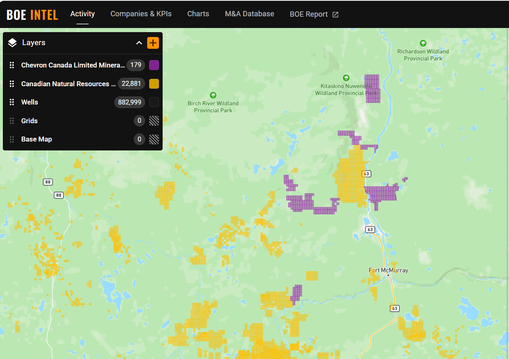
Task: Open the purple color swatch for Chevron layer
Action: pos(154,65)
